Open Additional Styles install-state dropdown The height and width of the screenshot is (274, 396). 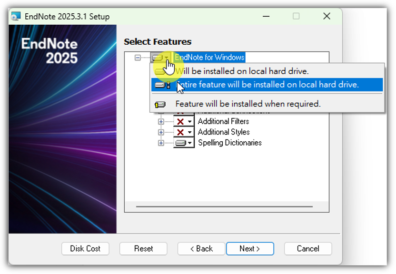[184, 132]
